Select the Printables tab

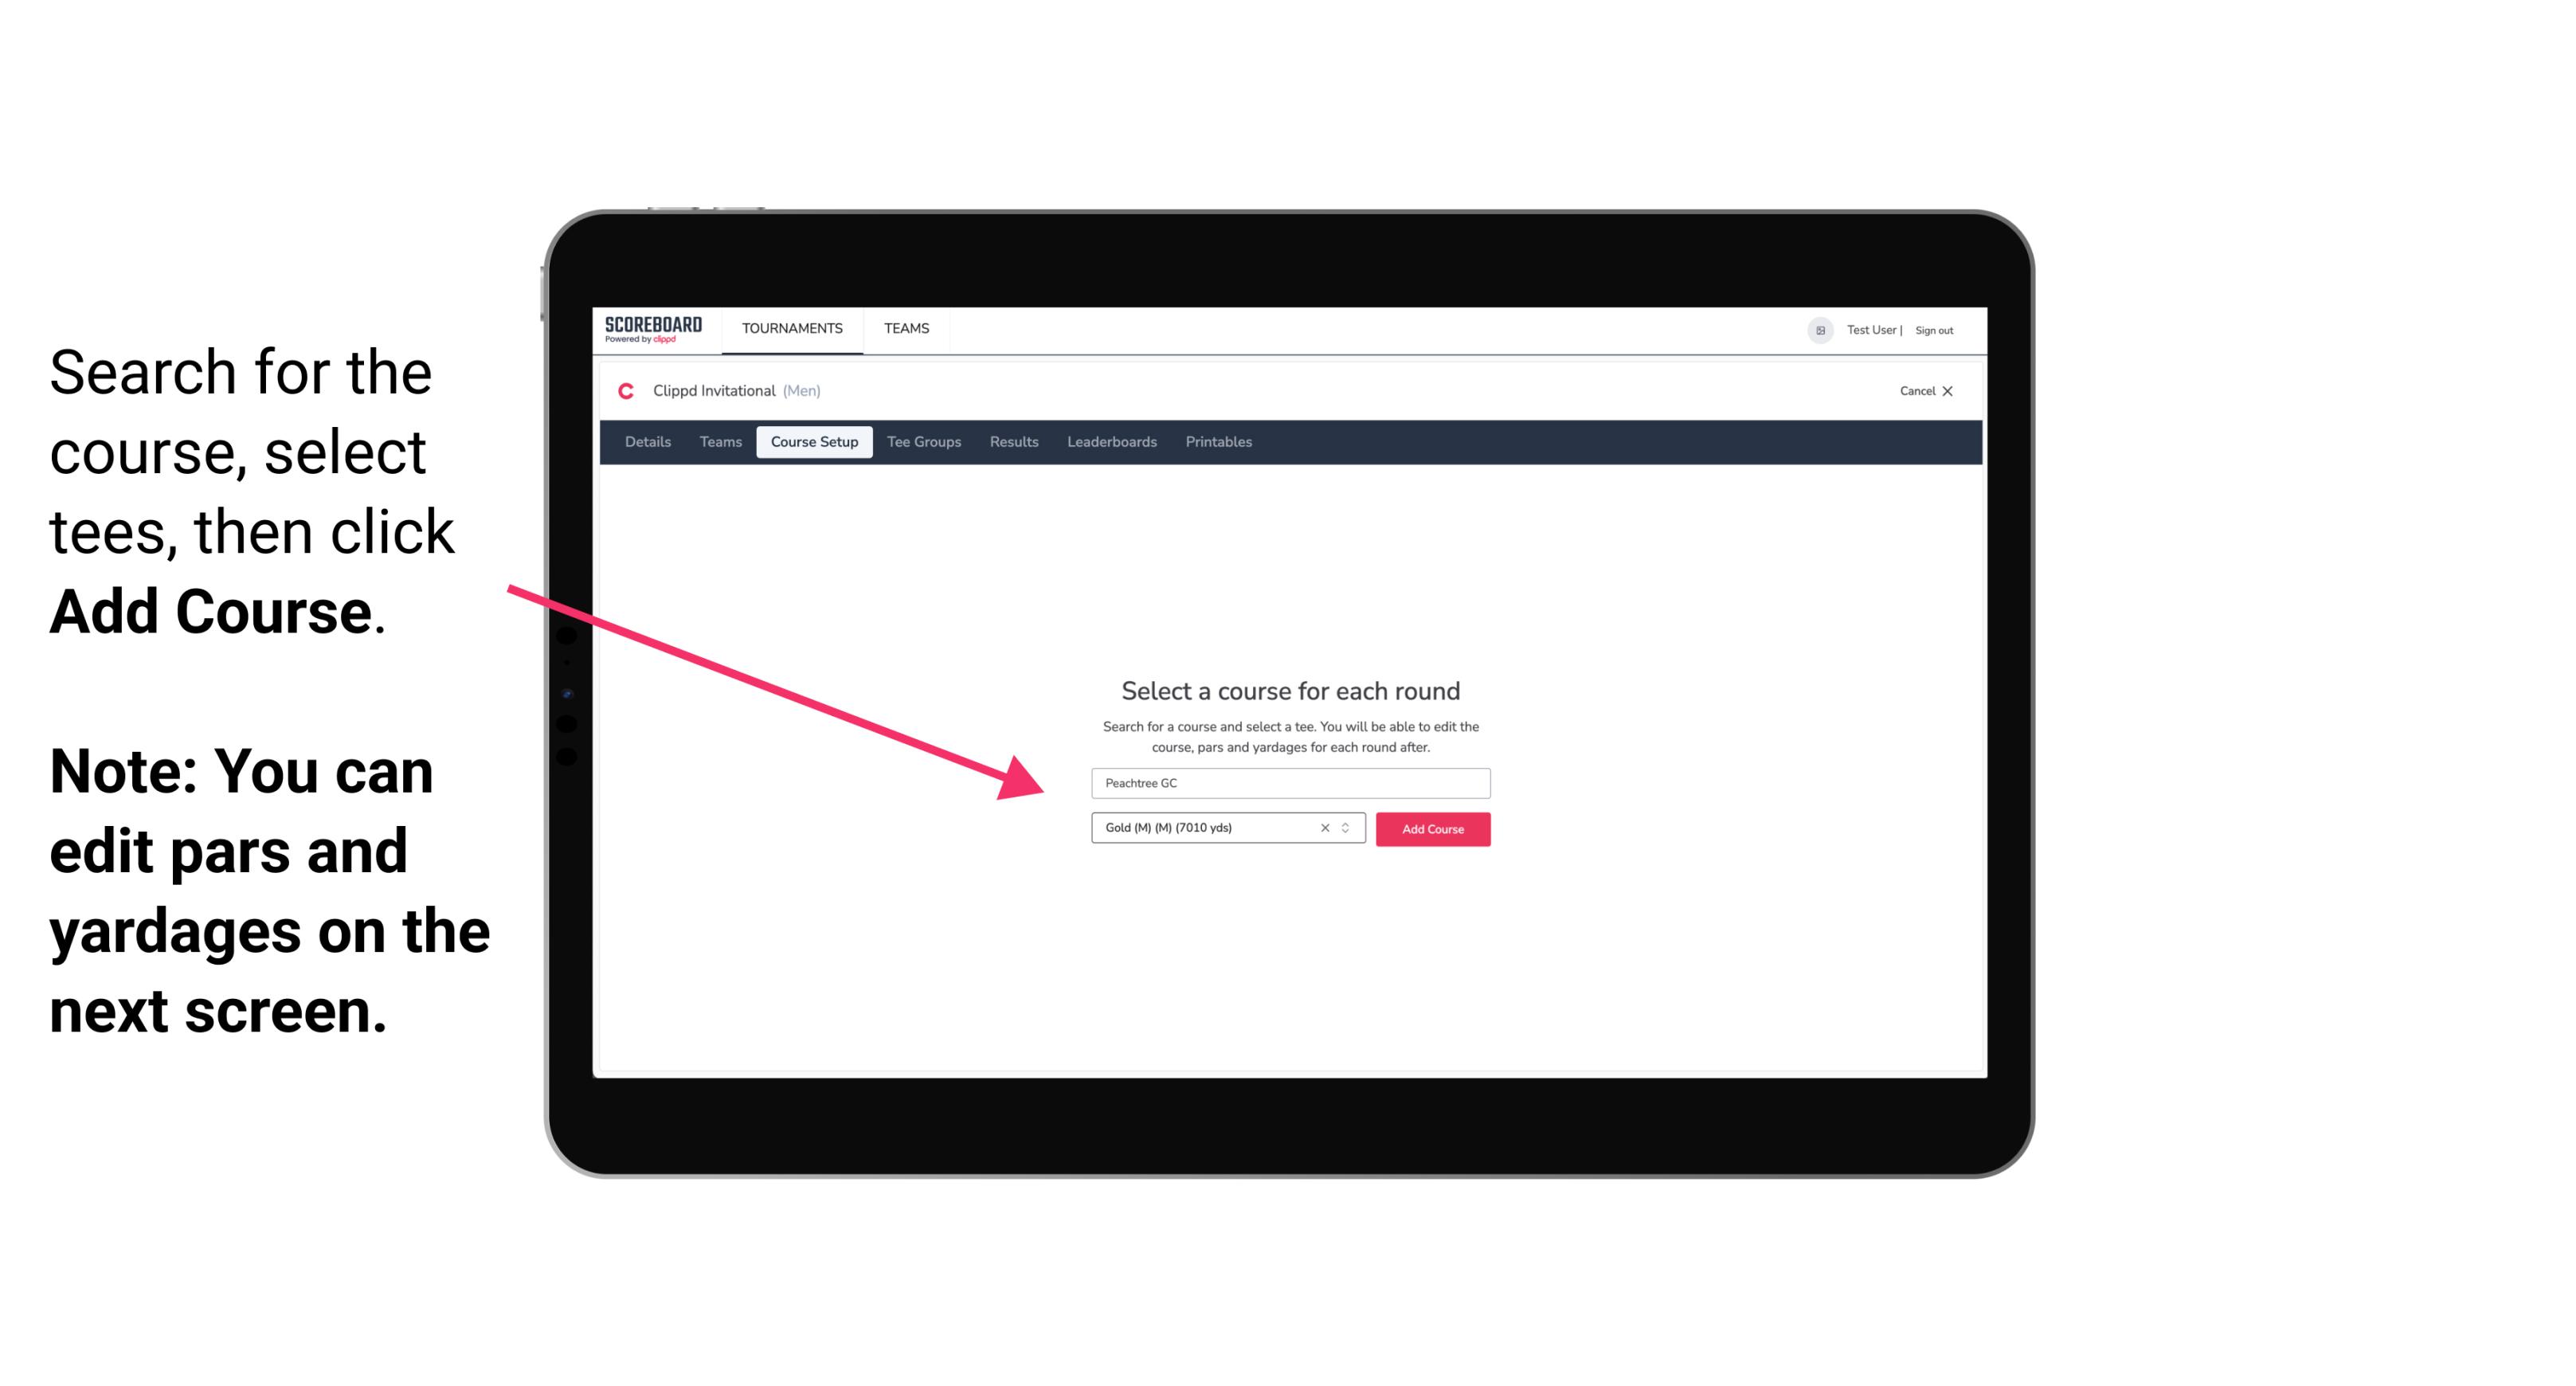tap(1218, 442)
